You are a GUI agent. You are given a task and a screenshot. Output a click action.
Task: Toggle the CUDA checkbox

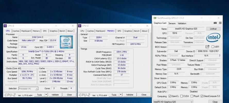(x=181, y=96)
